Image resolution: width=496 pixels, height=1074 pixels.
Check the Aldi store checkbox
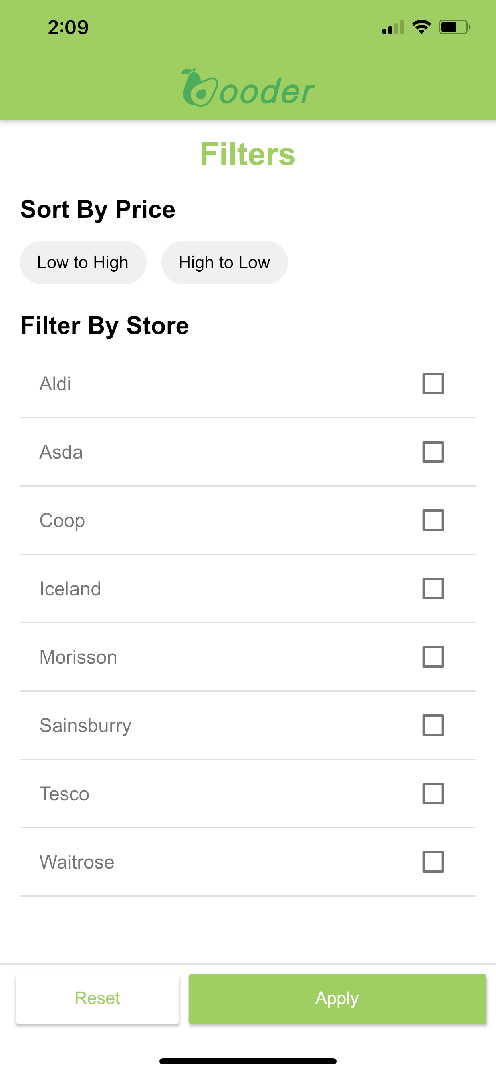coord(433,384)
